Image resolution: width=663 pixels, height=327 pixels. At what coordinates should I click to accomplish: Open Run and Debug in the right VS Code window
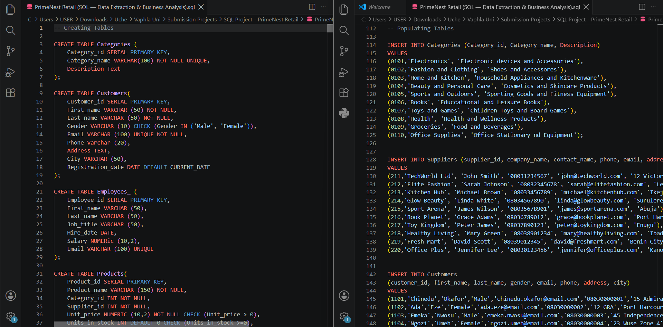click(344, 72)
